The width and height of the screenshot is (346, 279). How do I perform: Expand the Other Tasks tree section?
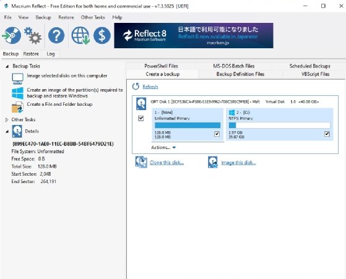tap(7, 119)
